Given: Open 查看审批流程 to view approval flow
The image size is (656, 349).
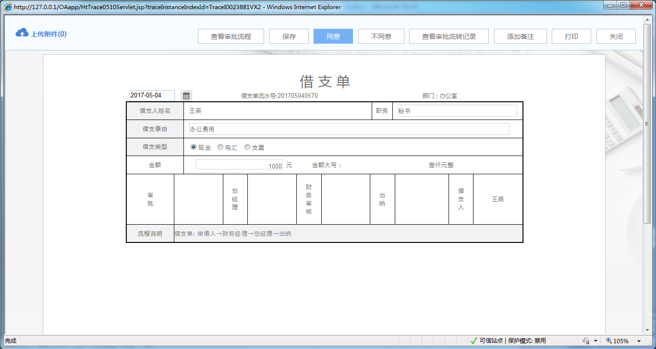Looking at the screenshot, I should tap(231, 36).
